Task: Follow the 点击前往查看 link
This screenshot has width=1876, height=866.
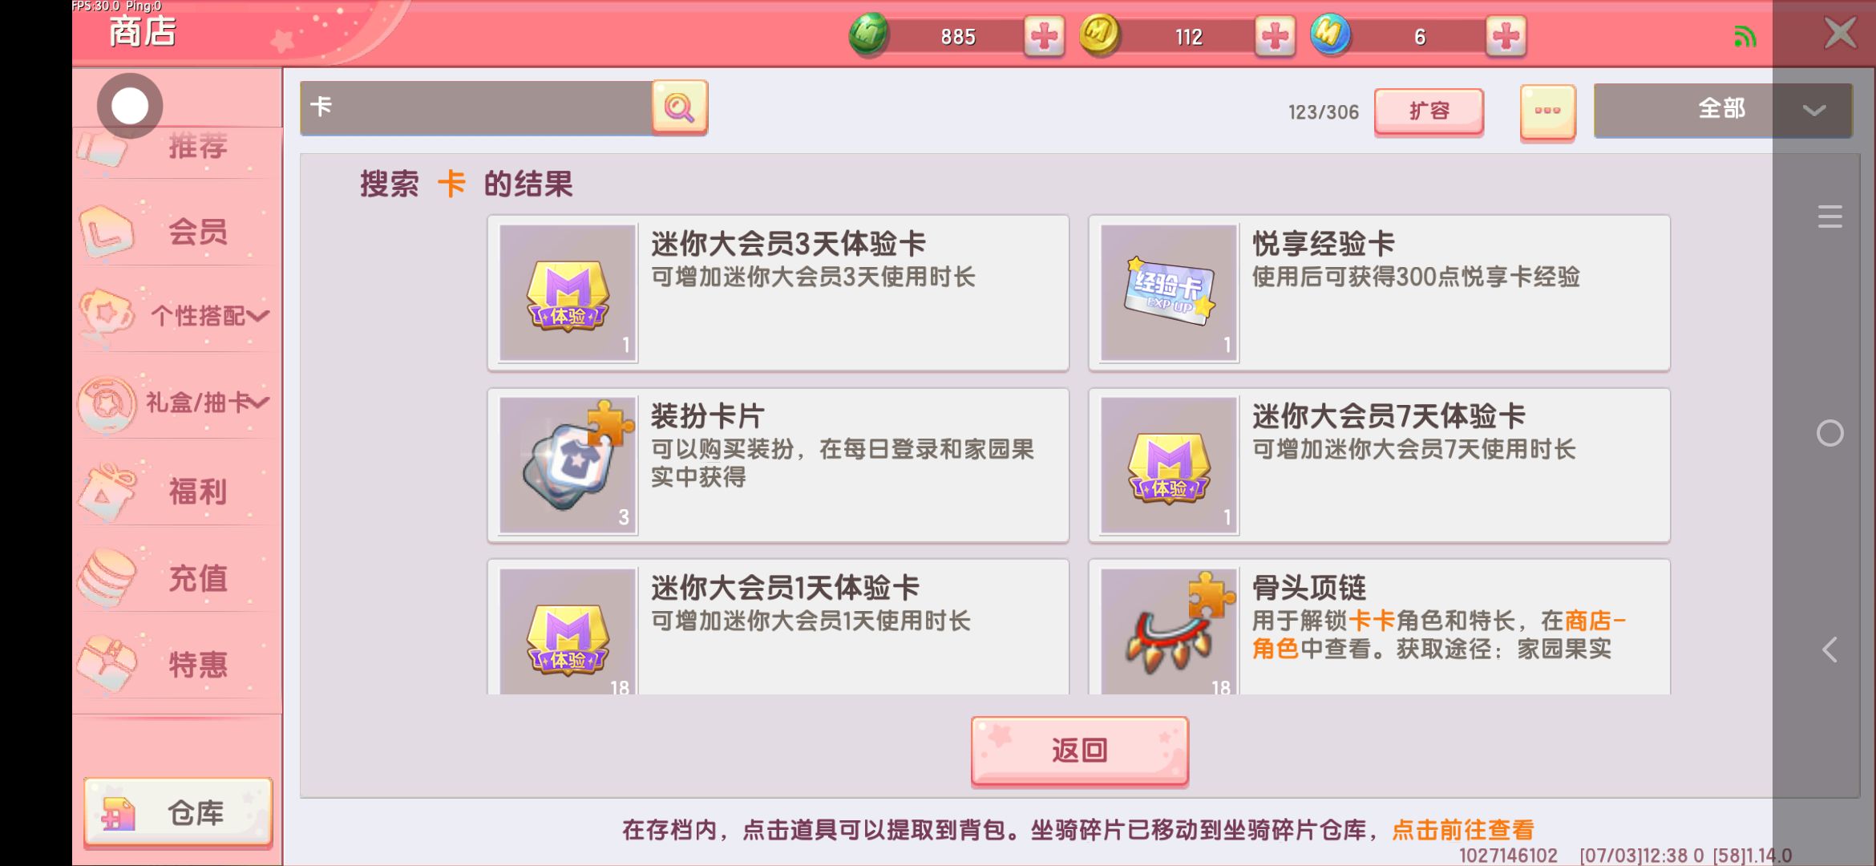Action: [x=1463, y=830]
